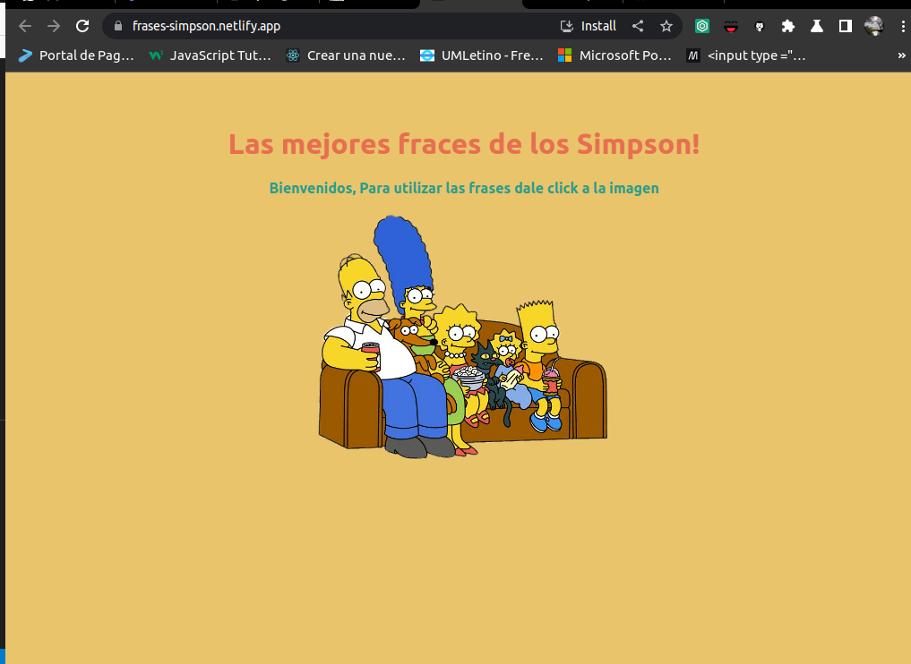The width and height of the screenshot is (911, 664).
Task: Click the Install button in the address bar
Action: [x=589, y=26]
